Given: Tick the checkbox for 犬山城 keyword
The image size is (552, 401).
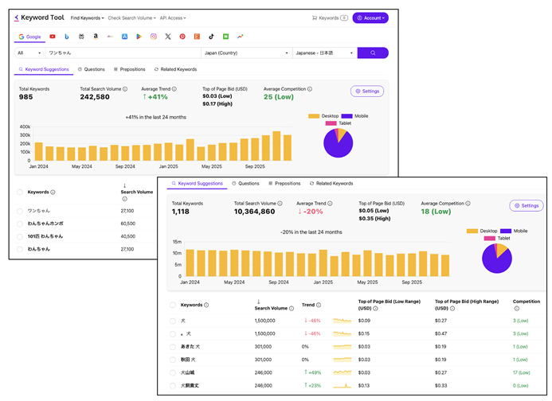Looking at the screenshot, I should point(172,372).
